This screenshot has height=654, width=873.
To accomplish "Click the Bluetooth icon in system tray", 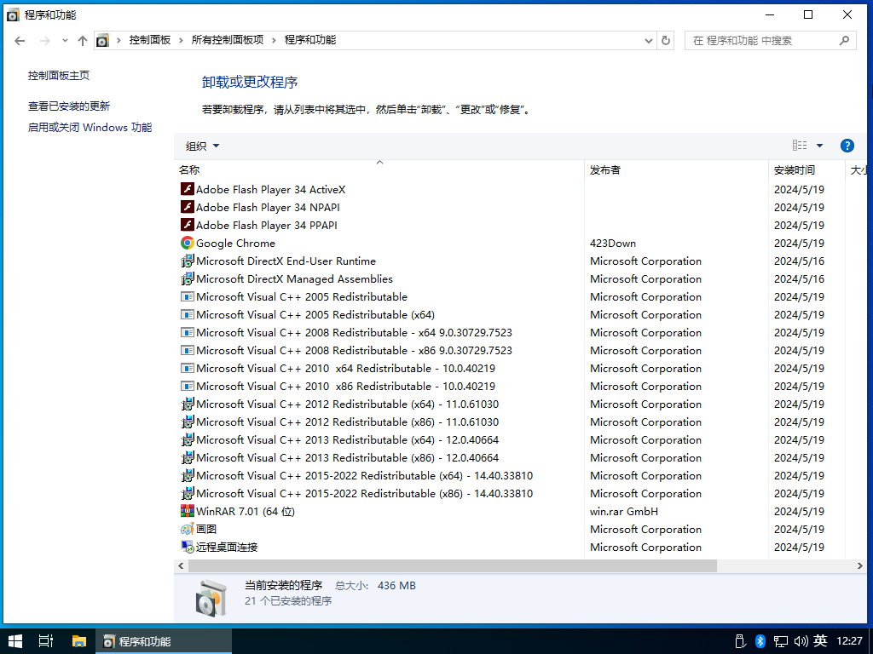I will click(x=760, y=641).
